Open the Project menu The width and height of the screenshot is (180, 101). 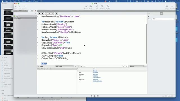pos(29,1)
